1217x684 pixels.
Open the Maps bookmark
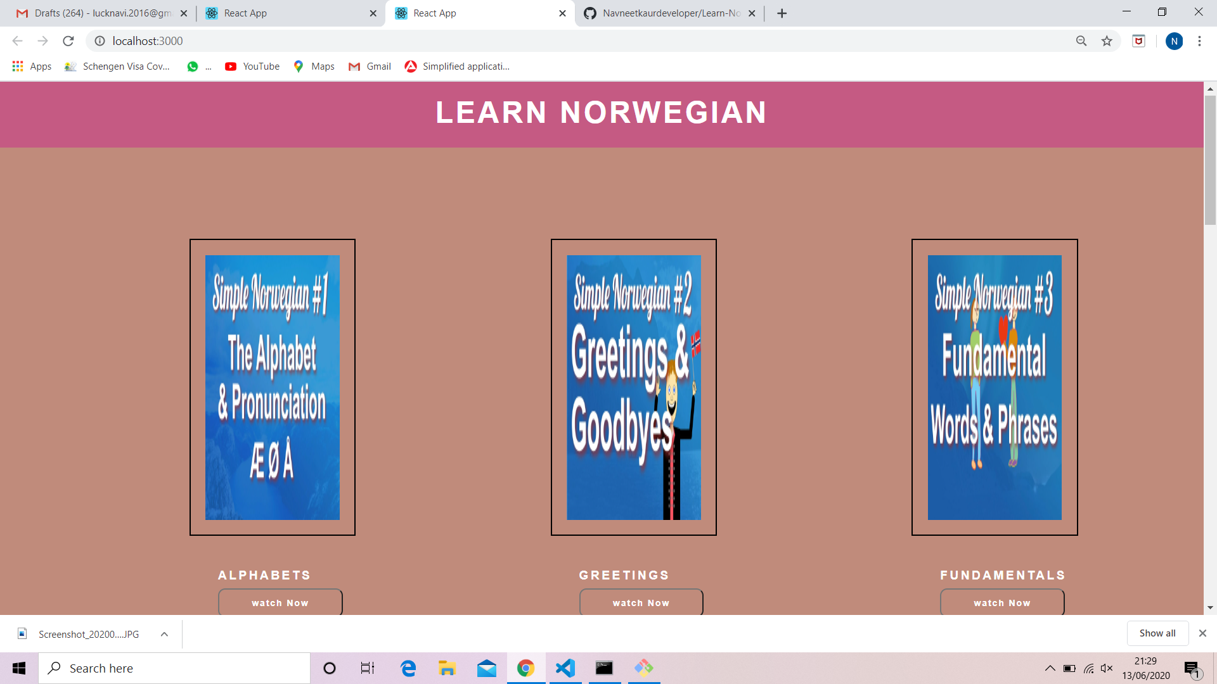[313, 66]
